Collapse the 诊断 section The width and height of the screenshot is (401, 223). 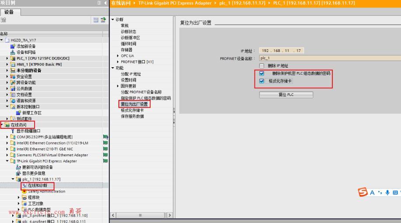point(113,19)
